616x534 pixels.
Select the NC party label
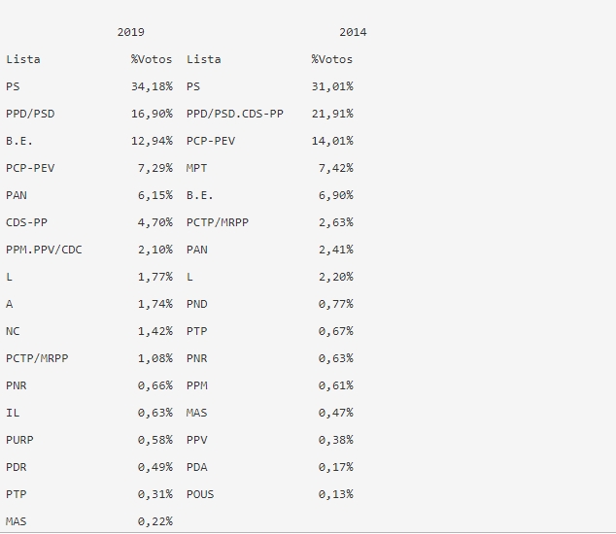pyautogui.click(x=13, y=331)
